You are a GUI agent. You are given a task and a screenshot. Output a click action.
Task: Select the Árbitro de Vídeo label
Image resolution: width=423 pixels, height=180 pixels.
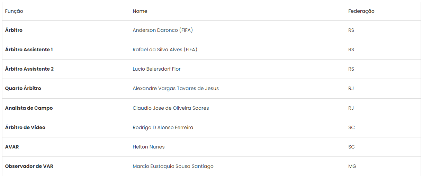click(25, 127)
